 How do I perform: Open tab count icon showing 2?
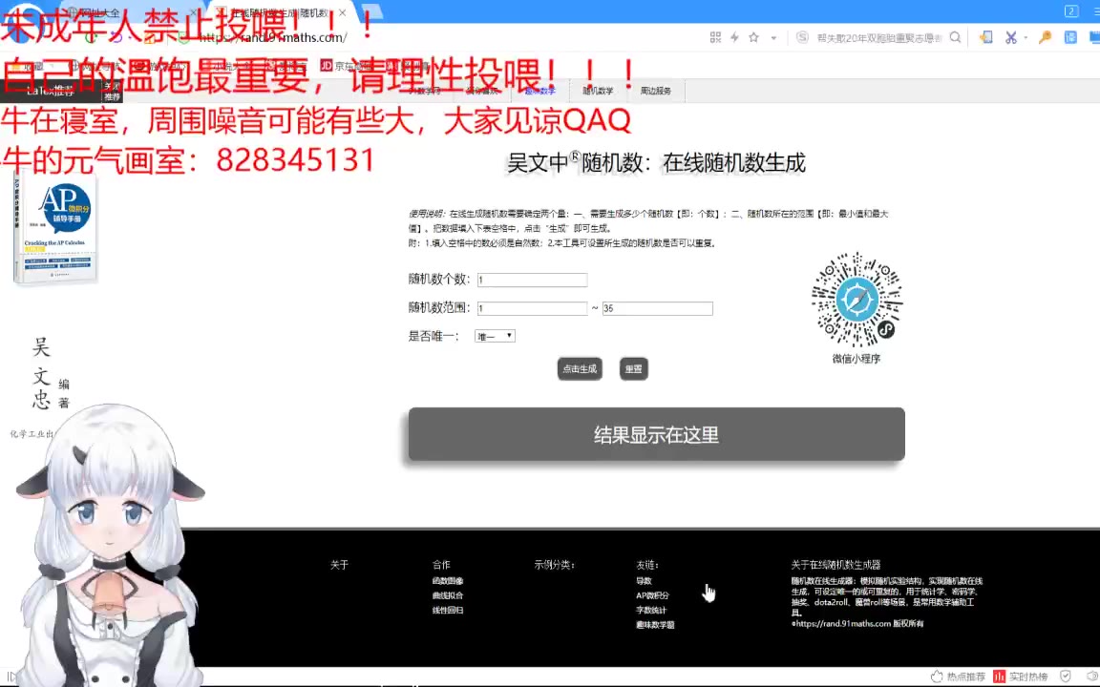coord(1071,11)
